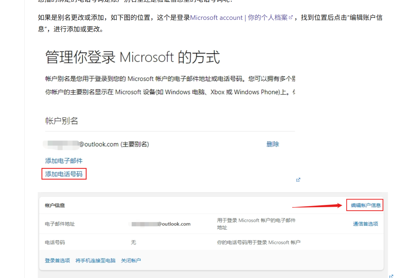The width and height of the screenshot is (394, 278).
Task: Select the @outlook.com (主要别名) text
Action: tap(114, 144)
